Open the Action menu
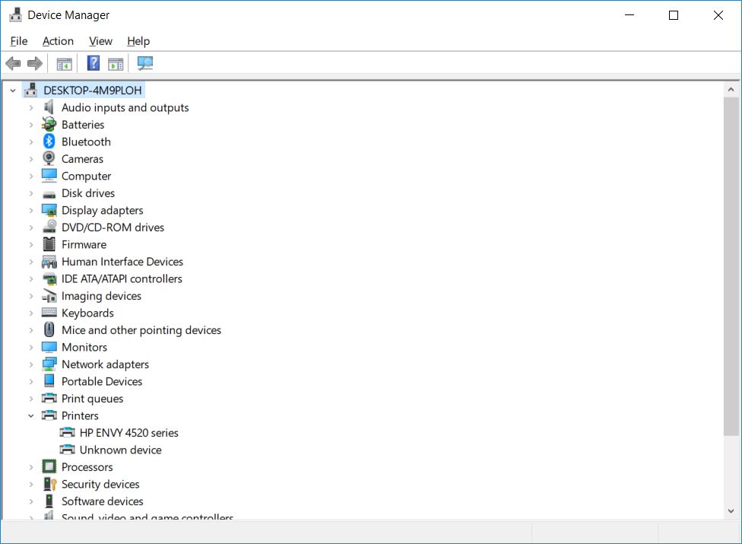 tap(58, 41)
